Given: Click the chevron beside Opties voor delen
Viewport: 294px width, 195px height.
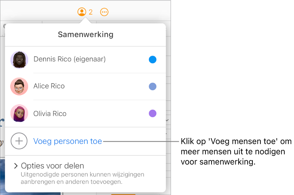Looking at the screenshot, I should click(15, 166).
